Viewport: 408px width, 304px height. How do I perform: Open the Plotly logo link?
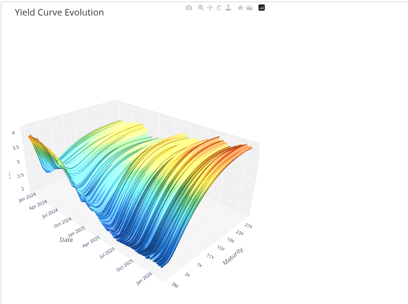coord(262,8)
